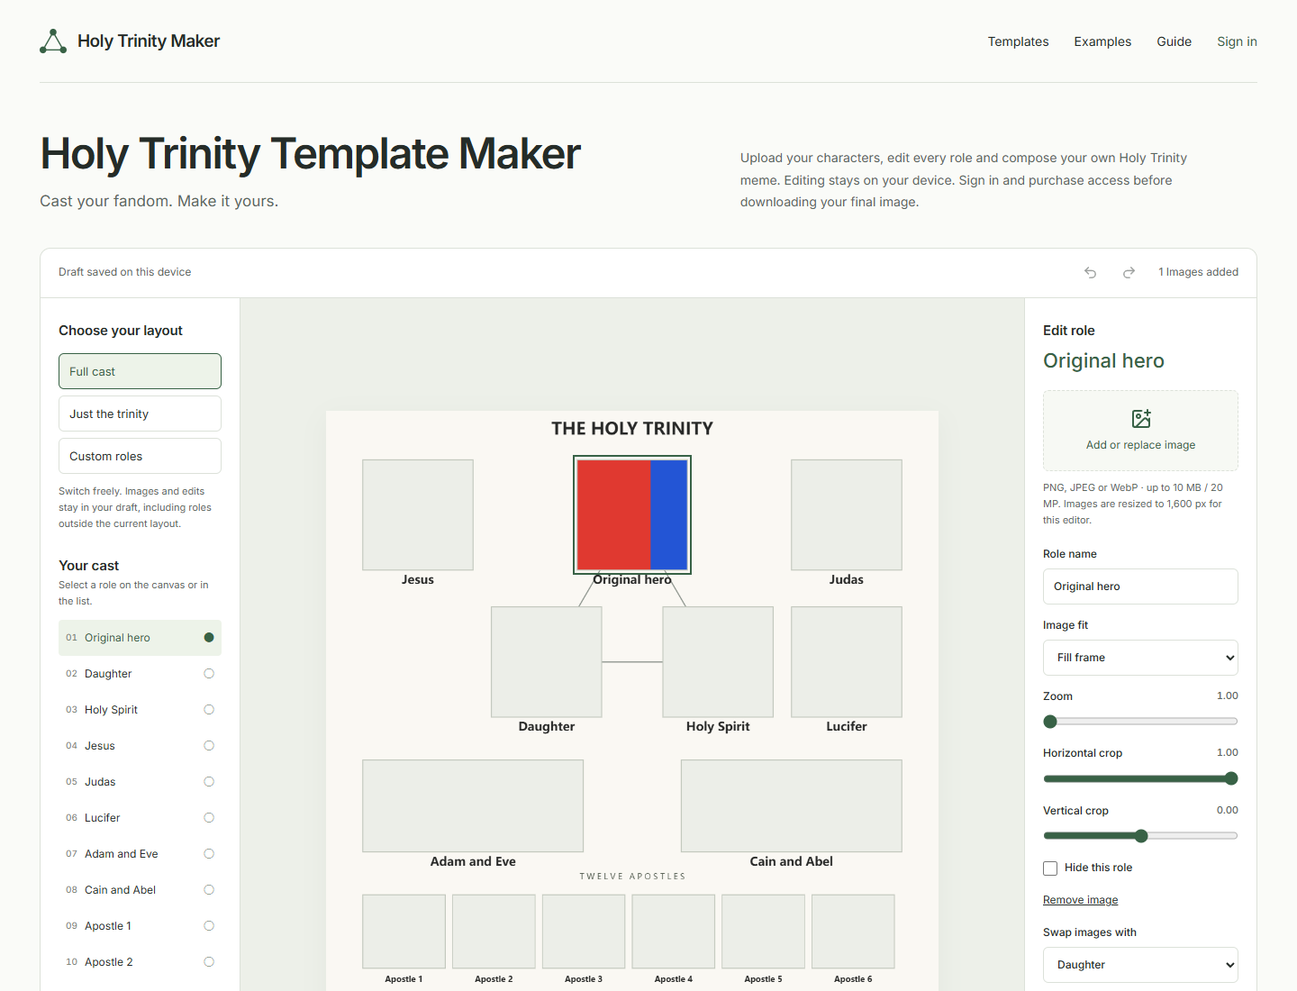Select the Daughter radio in cast list
1297x991 pixels.
[209, 674]
